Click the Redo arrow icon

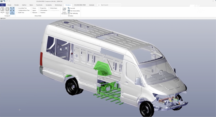(7, 1)
